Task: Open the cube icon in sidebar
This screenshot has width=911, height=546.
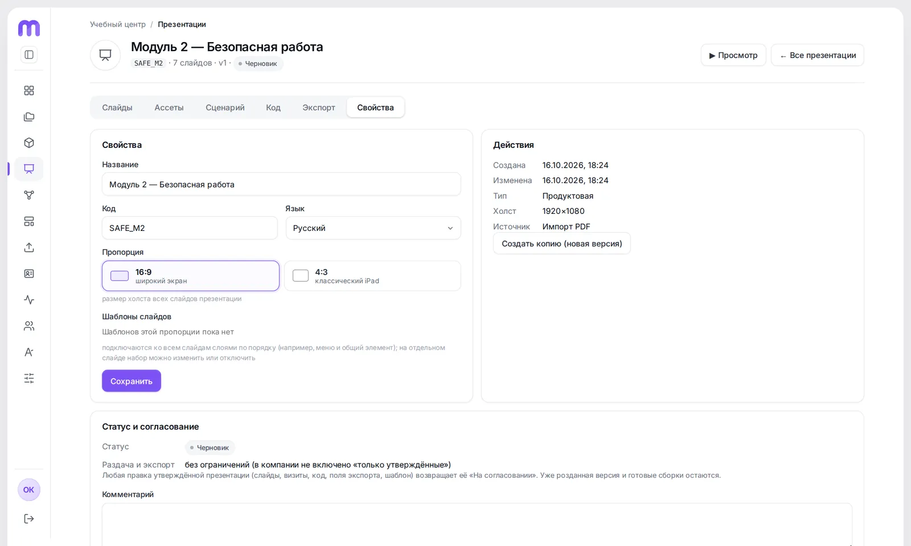Action: tap(29, 143)
